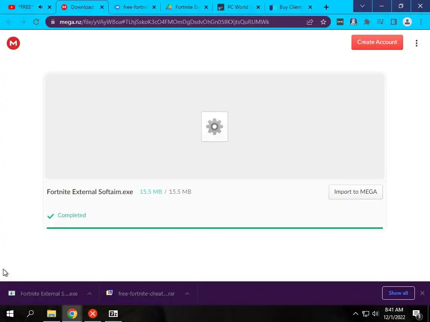Click the dark extension icon with dots
The height and width of the screenshot is (322, 430).
tap(340, 22)
